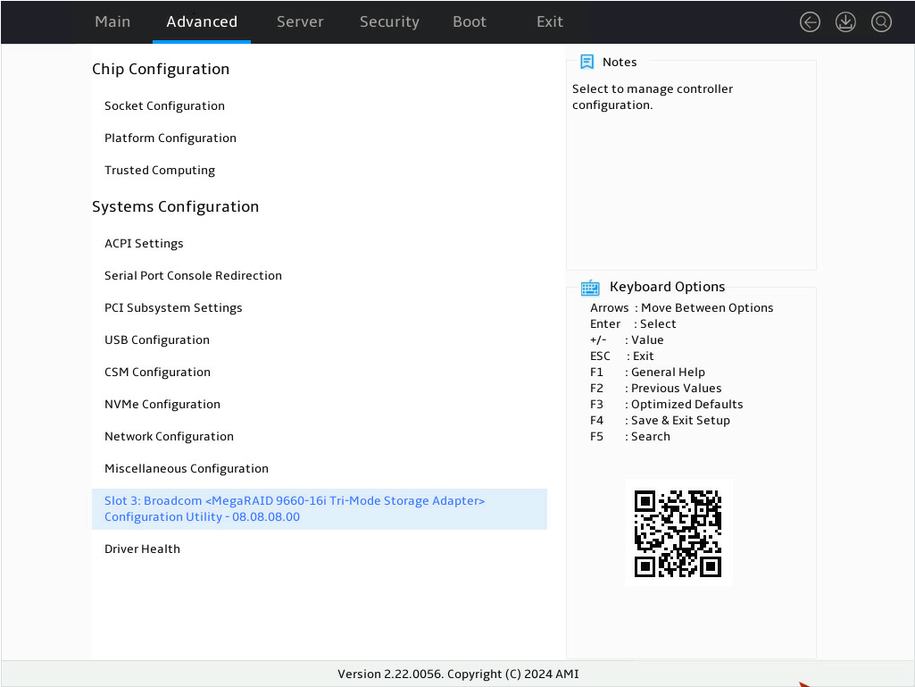Select Broadcom MegaRAID 9660-16i Configuration Utility
The height and width of the screenshot is (687, 915).
tap(320, 509)
